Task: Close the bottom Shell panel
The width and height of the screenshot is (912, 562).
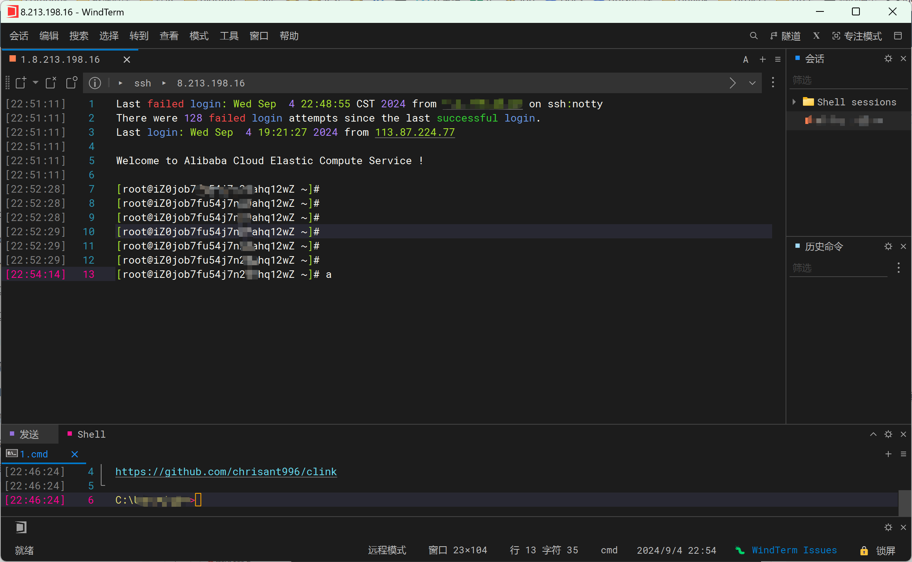Action: pyautogui.click(x=903, y=434)
